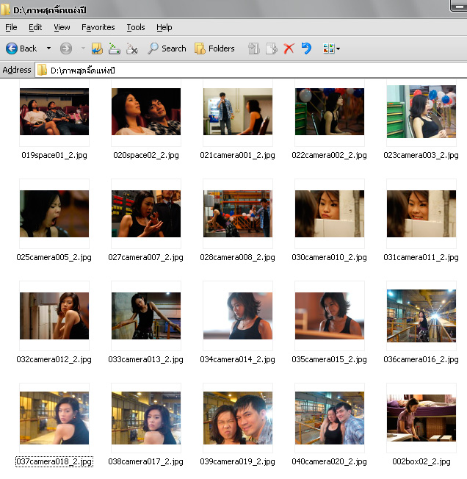Click file name text 002box02_2.jpg
The height and width of the screenshot is (479, 467).
[421, 461]
